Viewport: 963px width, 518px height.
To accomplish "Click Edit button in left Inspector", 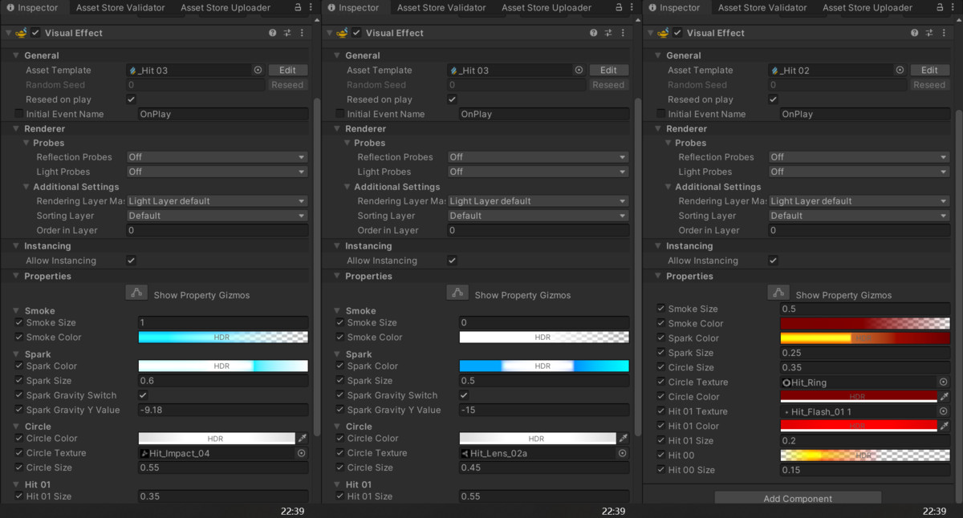I will (287, 71).
